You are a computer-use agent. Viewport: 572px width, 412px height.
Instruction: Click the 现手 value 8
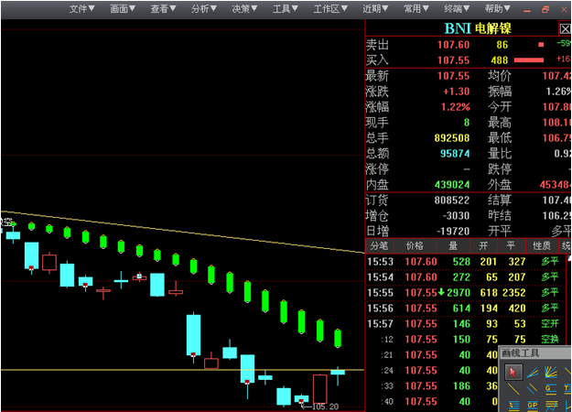pyautogui.click(x=467, y=123)
